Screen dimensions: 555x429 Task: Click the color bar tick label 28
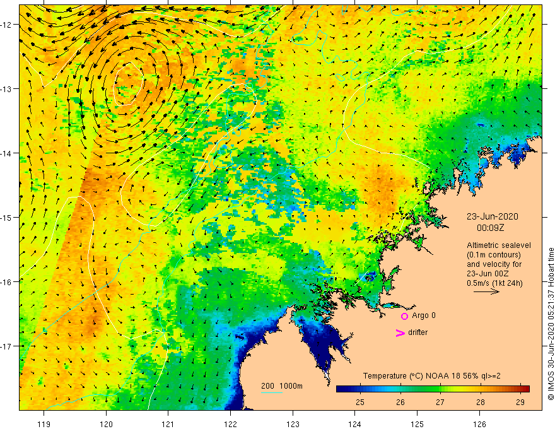pos(481,403)
